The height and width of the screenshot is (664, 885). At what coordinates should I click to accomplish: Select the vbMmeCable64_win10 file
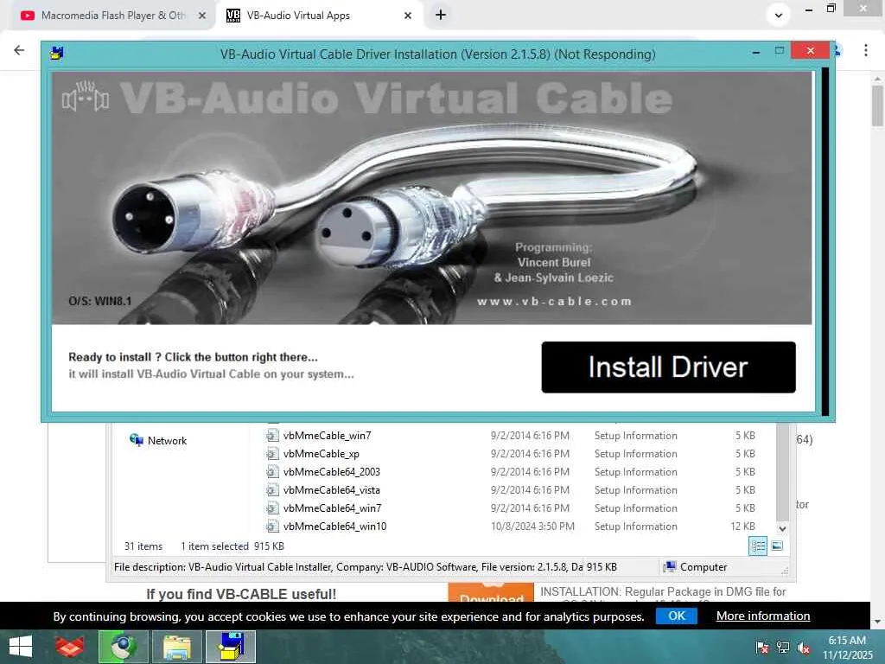(x=334, y=526)
